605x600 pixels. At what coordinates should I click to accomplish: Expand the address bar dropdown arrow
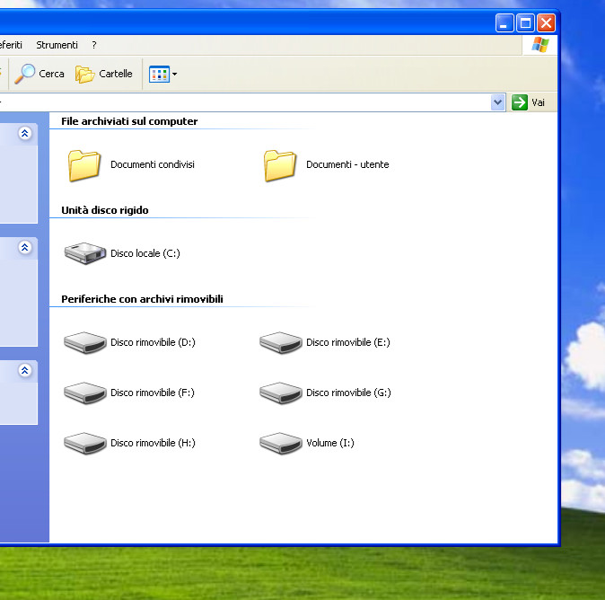pos(498,102)
